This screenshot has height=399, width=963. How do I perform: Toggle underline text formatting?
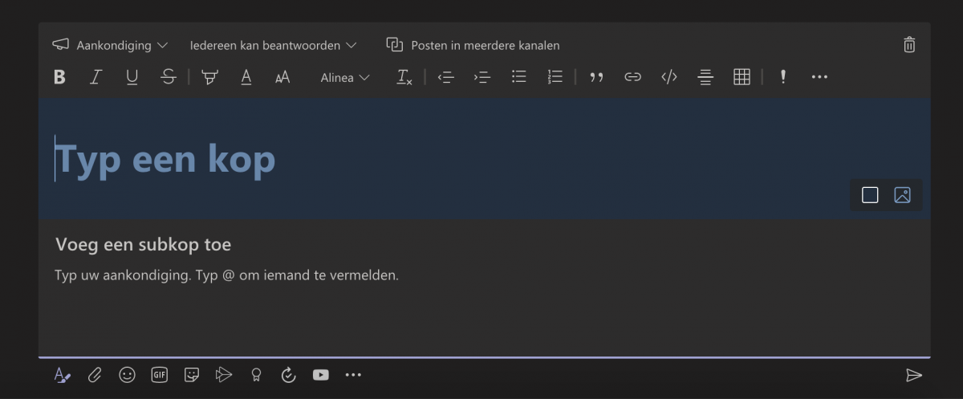pos(132,77)
